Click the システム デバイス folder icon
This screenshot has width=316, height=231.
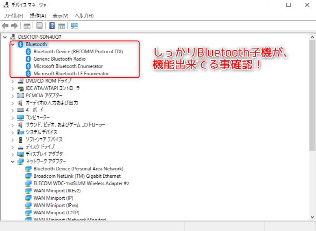(21, 132)
